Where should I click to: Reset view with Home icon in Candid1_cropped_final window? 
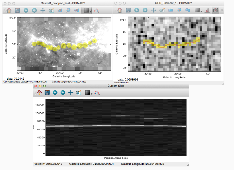[x=9, y=10]
